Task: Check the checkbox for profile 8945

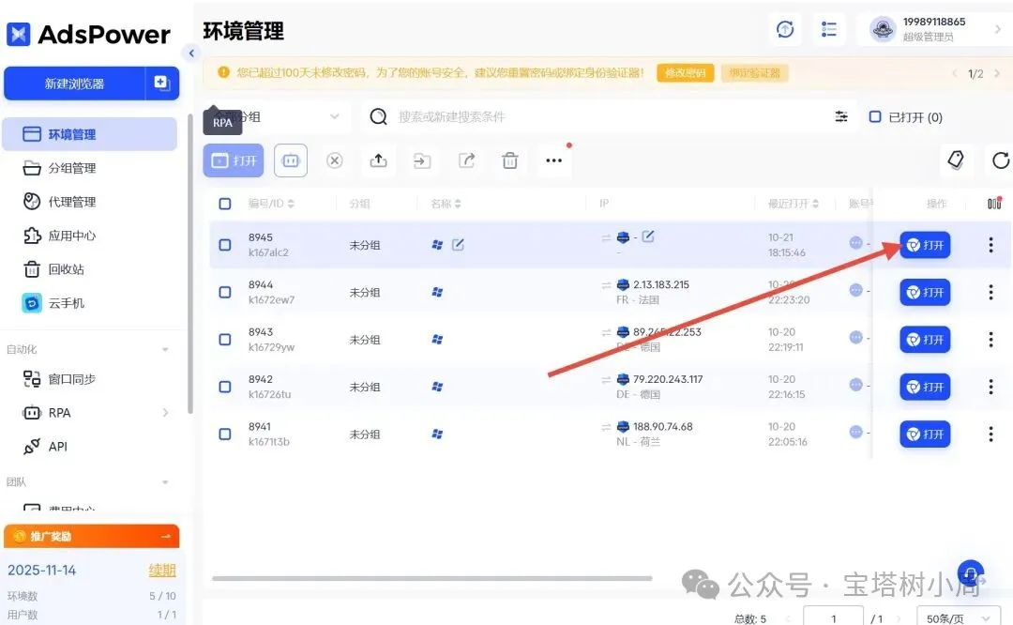Action: (225, 245)
